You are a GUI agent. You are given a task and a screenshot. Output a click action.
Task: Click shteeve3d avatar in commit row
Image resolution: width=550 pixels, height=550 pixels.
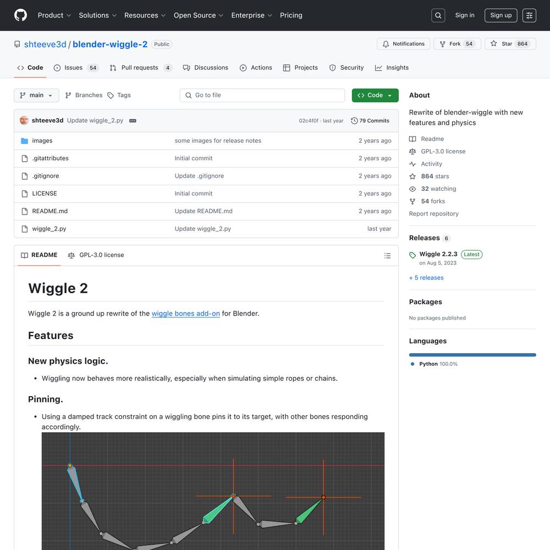tap(24, 120)
